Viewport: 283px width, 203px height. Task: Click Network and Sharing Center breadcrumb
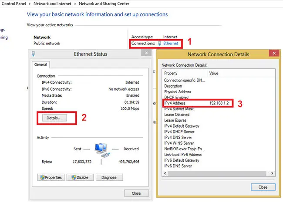point(104,3)
